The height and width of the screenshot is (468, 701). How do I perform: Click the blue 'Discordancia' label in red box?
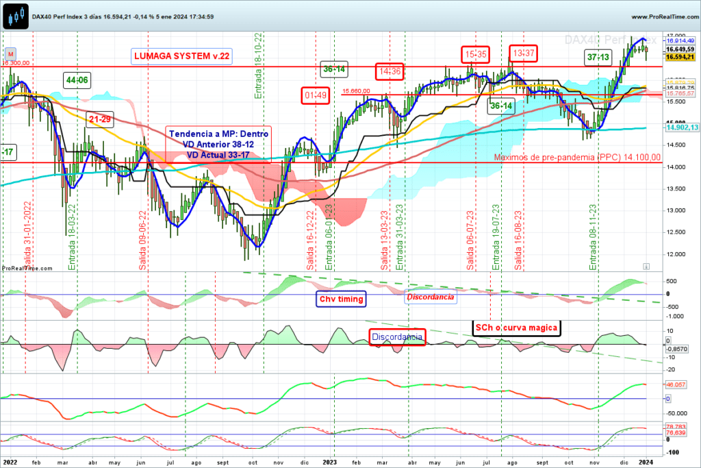[397, 337]
